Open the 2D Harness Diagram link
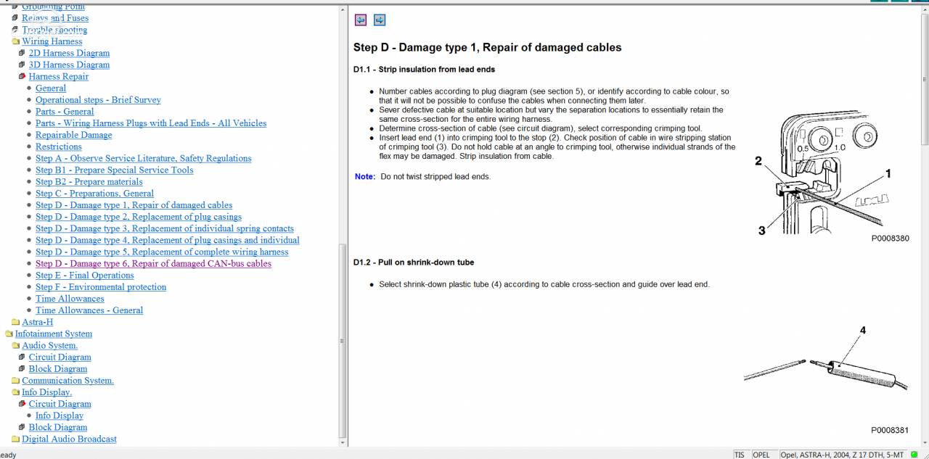 [69, 53]
